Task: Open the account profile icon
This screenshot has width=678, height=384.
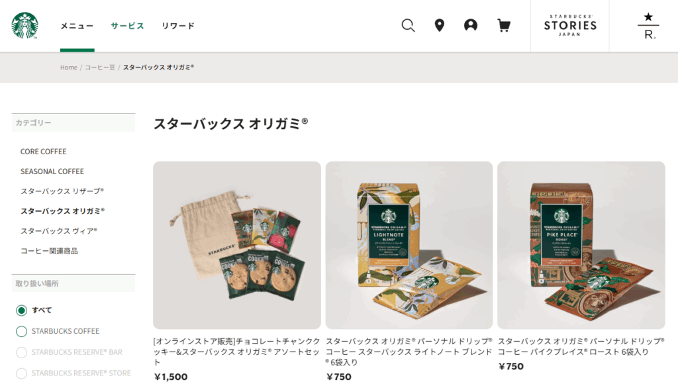Action: [471, 26]
